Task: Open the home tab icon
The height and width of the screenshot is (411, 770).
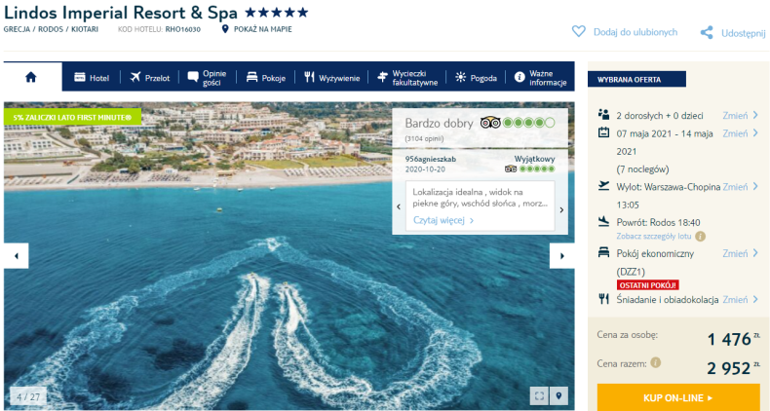Action: click(x=31, y=77)
